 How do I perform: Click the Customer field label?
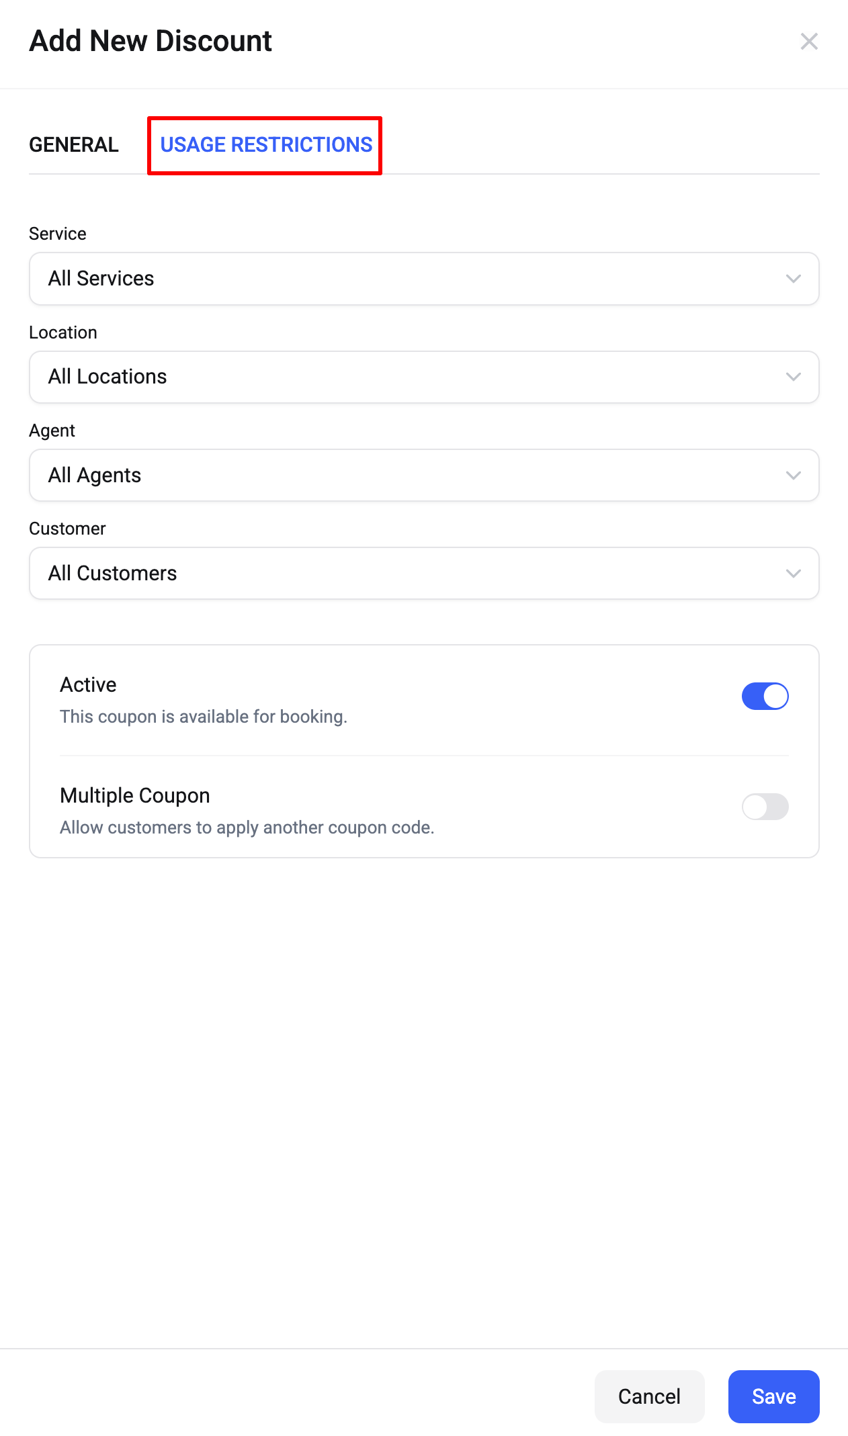pyautogui.click(x=67, y=529)
